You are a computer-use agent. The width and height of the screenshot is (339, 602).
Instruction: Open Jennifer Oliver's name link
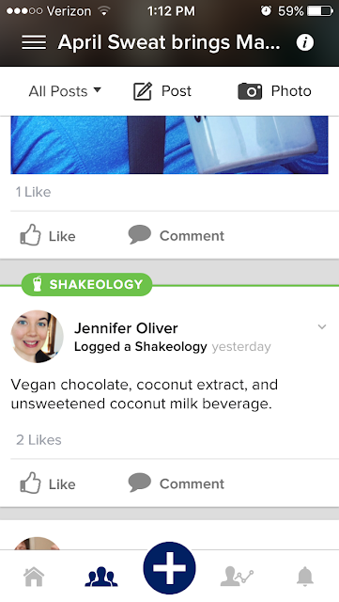(126, 328)
